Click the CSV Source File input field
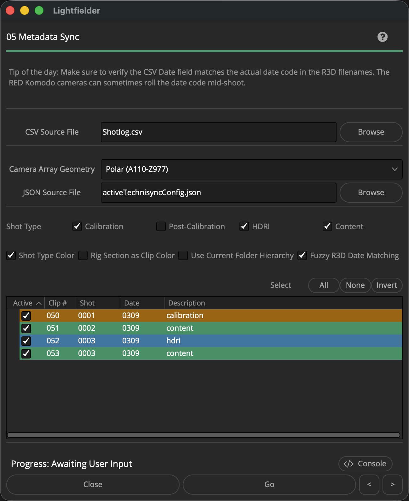The height and width of the screenshot is (501, 409). click(218, 132)
